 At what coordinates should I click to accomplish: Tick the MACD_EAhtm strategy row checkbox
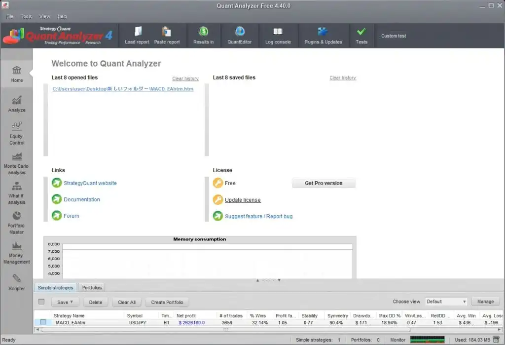[43, 323]
